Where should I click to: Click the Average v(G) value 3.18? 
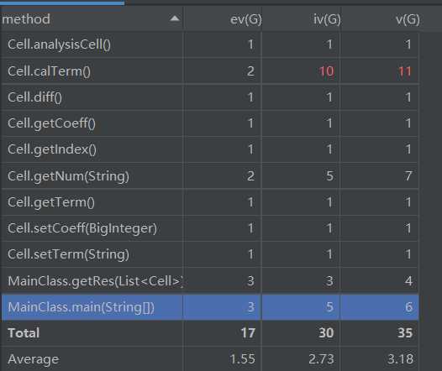pyautogui.click(x=400, y=359)
